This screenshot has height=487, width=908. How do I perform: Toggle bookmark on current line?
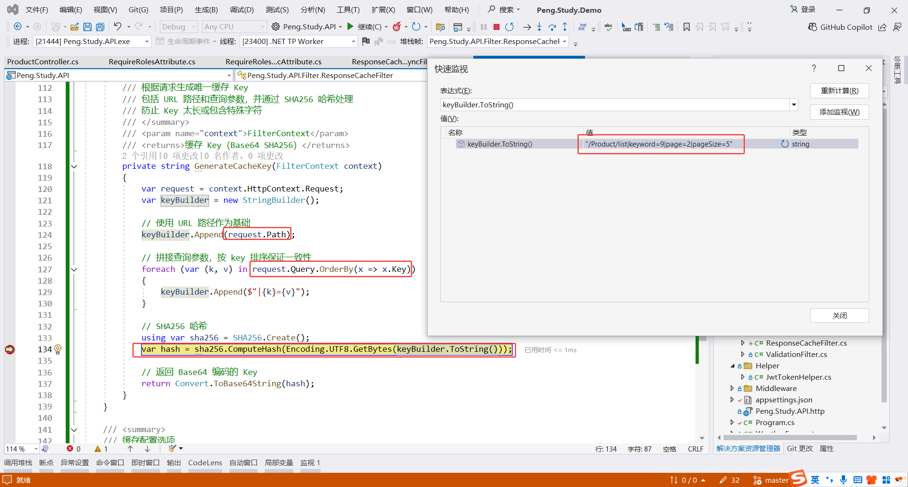click(x=687, y=27)
